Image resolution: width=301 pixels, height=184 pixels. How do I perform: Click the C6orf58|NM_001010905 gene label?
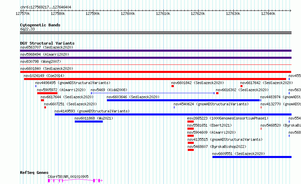tap(68, 177)
